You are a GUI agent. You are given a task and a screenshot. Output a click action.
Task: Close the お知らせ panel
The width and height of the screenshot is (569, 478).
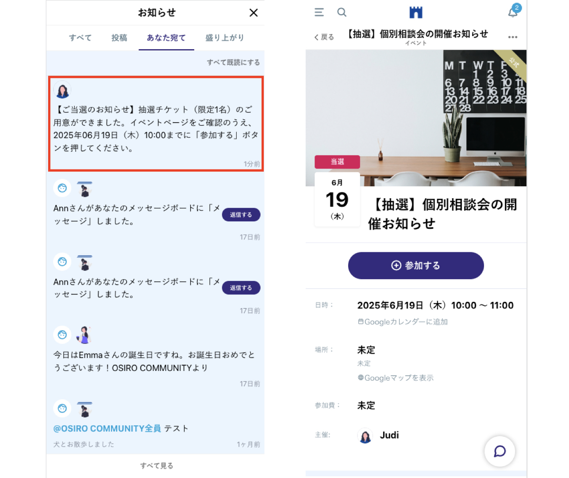(x=254, y=13)
